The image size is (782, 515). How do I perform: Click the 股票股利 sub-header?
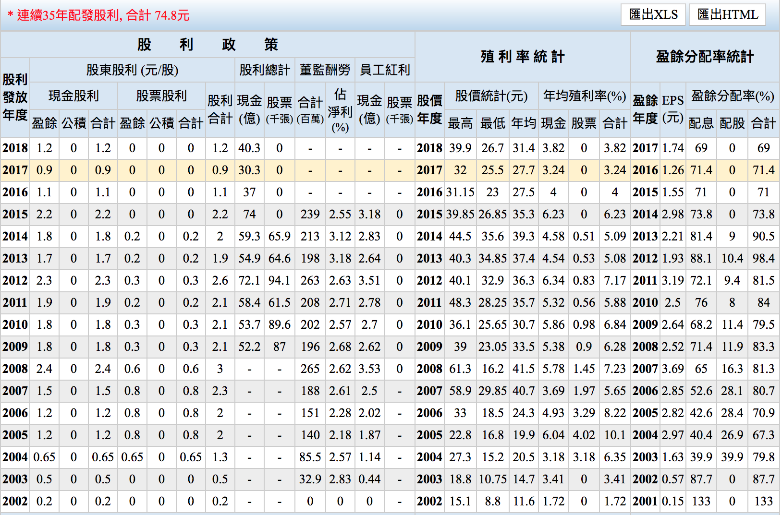[161, 96]
